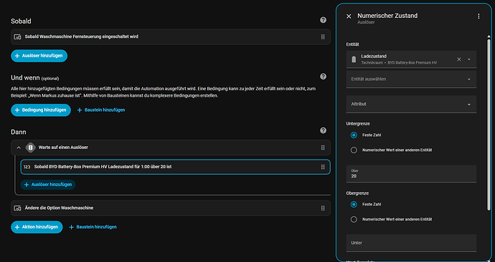This screenshot has width=495, height=262.
Task: Click Bedingung hinzufügen button
Action: (x=41, y=110)
